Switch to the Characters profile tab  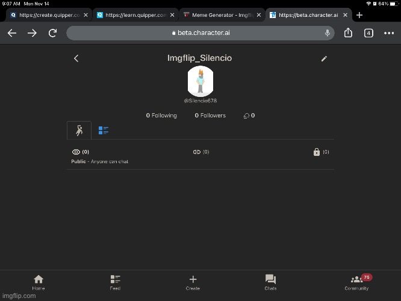[x=79, y=130]
